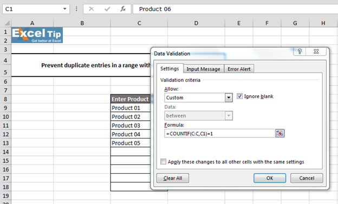Click the empty bordered cell in row 18
Image resolution: width=338 pixels, height=204 pixels.
pos(131,187)
